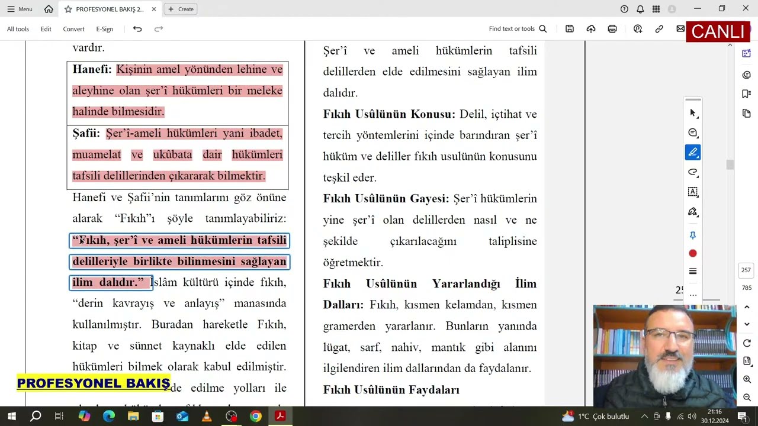Open the account profile avatar
The image size is (758, 426).
click(672, 9)
